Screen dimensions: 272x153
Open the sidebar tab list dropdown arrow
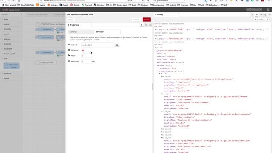[269, 15]
